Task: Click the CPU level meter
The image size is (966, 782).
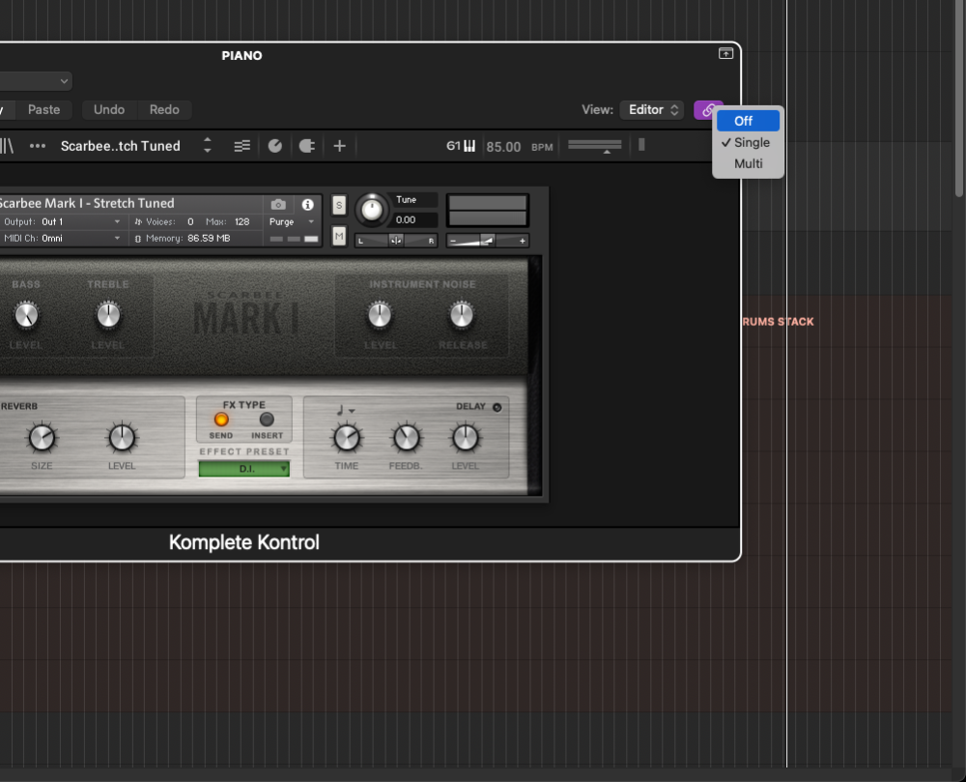Action: pyautogui.click(x=641, y=145)
